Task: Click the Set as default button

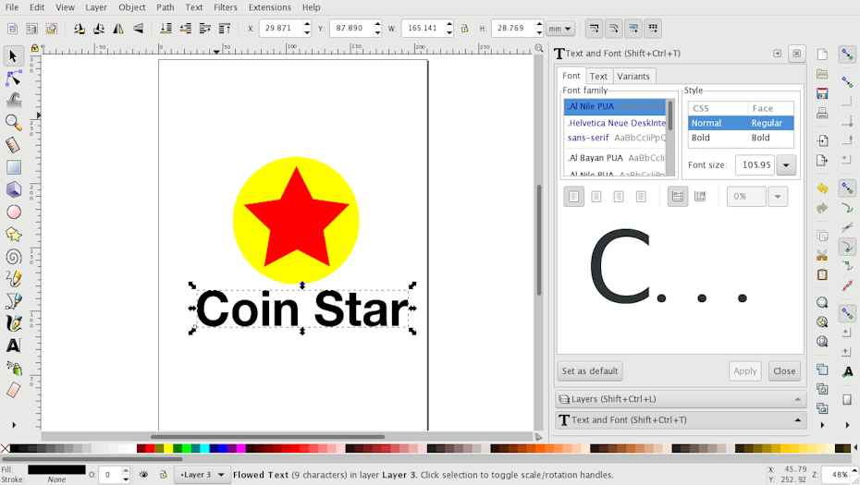Action: pyautogui.click(x=590, y=370)
